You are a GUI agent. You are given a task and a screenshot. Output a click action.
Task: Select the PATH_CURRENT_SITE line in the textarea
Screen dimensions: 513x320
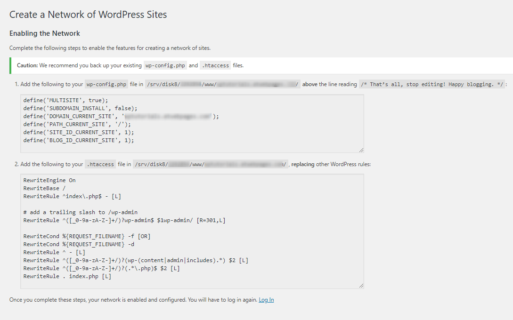point(77,124)
